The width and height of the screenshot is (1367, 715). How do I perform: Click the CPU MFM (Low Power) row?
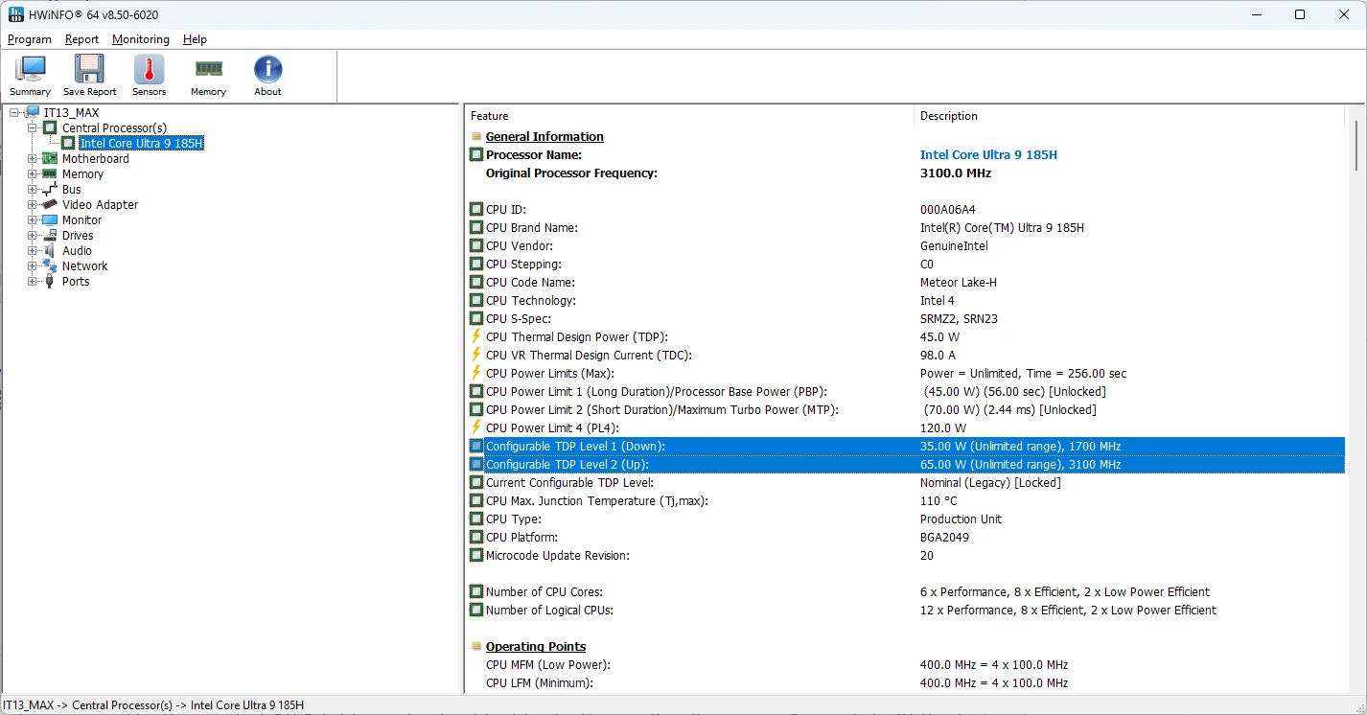point(906,665)
